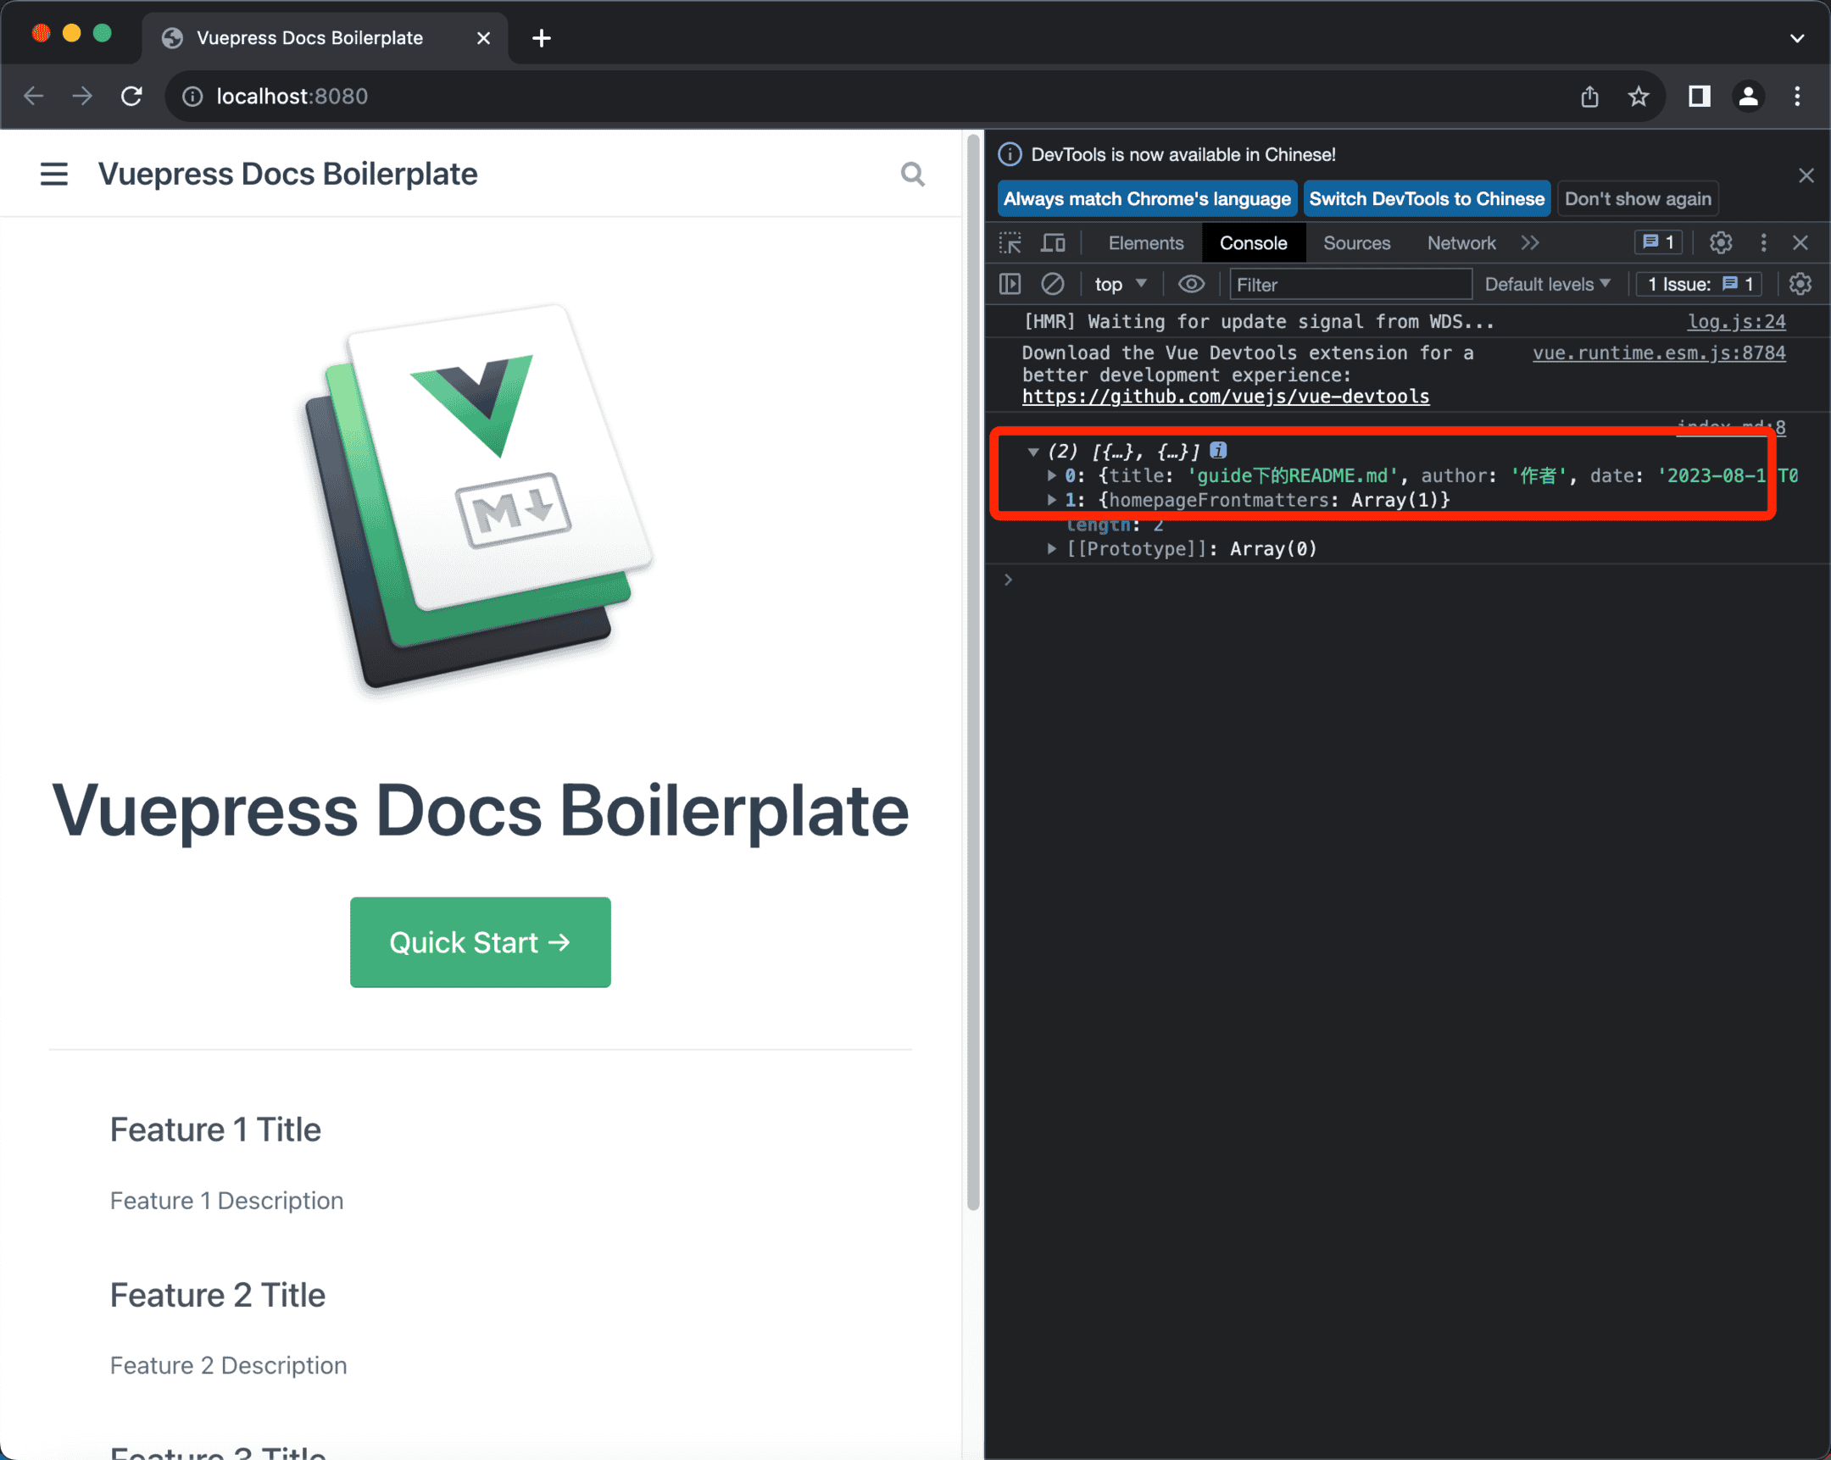The width and height of the screenshot is (1831, 1460).
Task: Open the Default levels dropdown
Action: (1546, 285)
